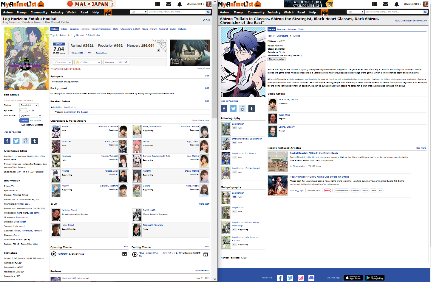Click the Discord icon in the footer

[x=311, y=278]
